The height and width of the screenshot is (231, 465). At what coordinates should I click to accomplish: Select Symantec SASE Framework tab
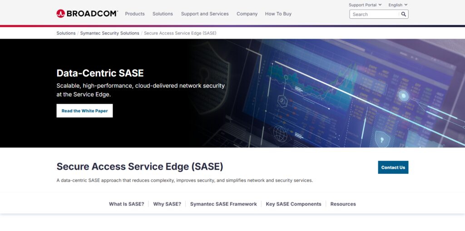[223, 204]
